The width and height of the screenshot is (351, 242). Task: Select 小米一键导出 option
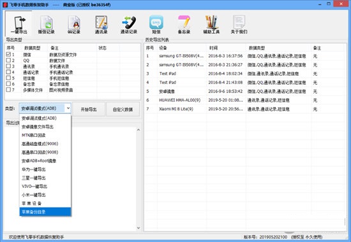point(45,195)
